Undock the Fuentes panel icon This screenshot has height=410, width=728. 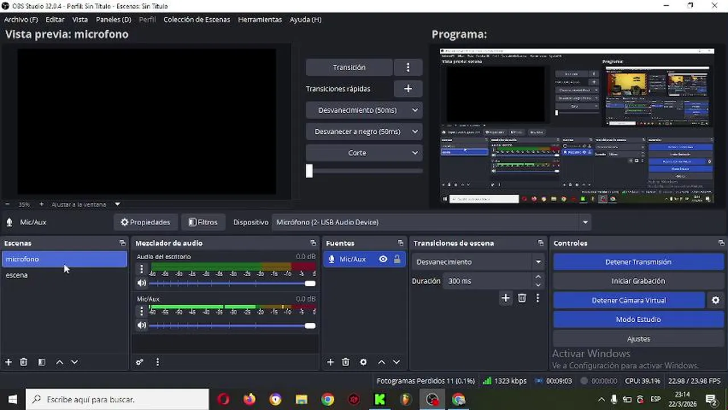tap(400, 243)
